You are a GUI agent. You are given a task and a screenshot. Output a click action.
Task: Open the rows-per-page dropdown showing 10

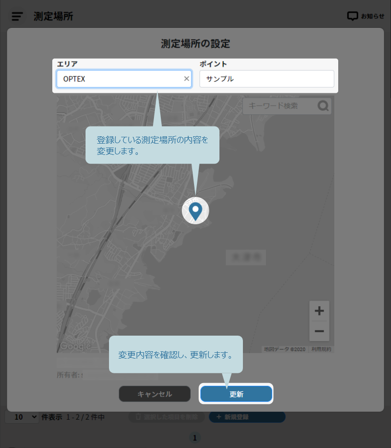22,417
